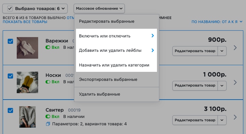Click right chevron on the Варежки row

(235, 48)
